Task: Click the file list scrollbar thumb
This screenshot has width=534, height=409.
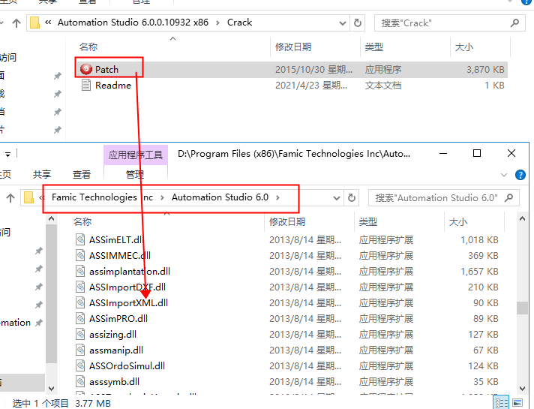Action: tap(522, 308)
